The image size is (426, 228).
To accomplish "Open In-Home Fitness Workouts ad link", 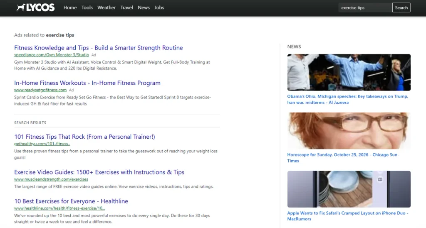I will click(87, 83).
